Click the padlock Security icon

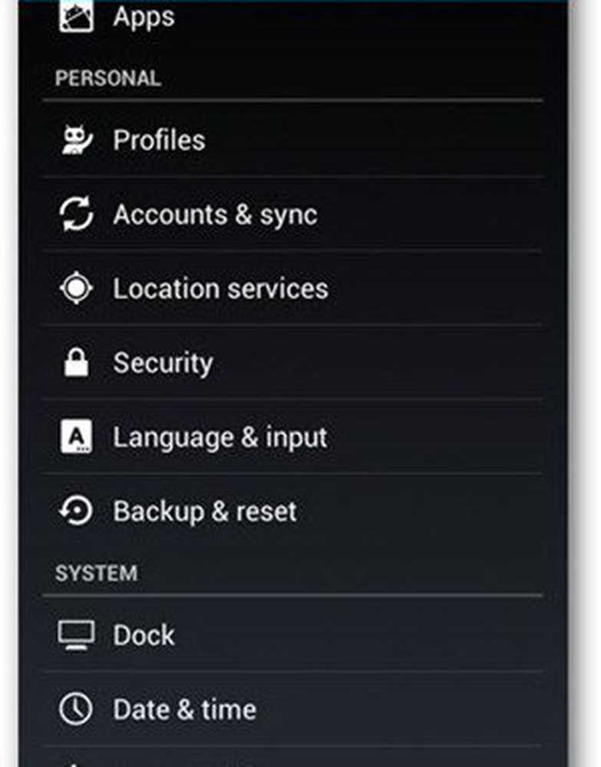tap(77, 363)
